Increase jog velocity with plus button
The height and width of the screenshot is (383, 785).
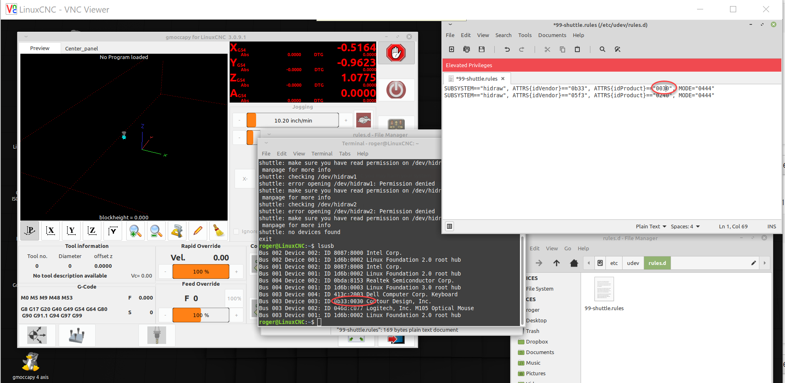pos(346,120)
